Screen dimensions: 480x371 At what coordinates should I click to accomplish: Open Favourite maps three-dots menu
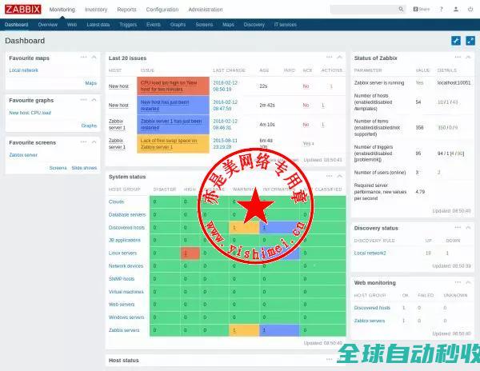click(83, 58)
